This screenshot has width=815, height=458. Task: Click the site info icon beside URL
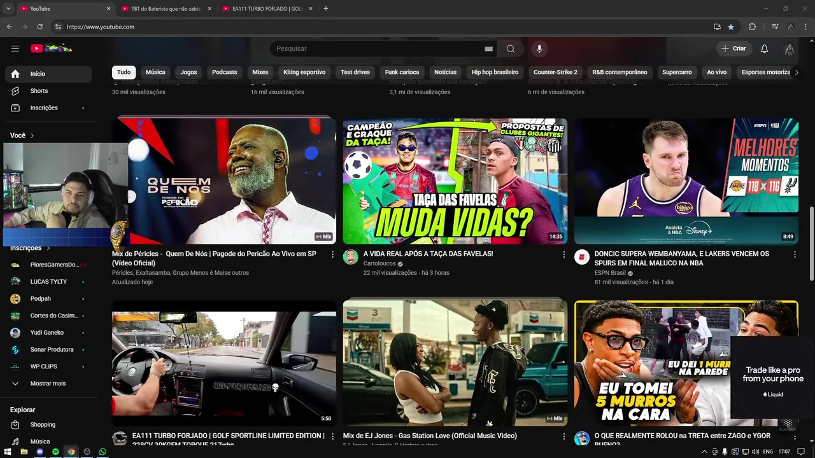coord(58,27)
